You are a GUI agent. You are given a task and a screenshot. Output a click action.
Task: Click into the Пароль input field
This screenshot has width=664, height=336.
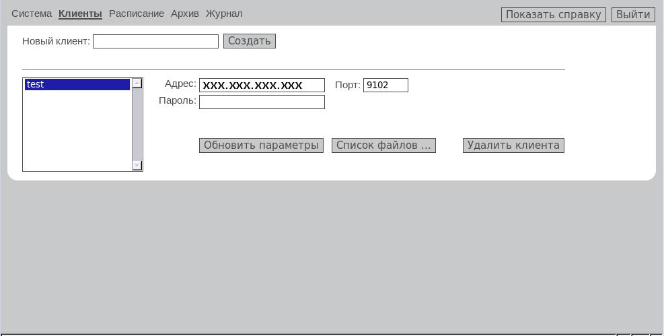click(262, 102)
